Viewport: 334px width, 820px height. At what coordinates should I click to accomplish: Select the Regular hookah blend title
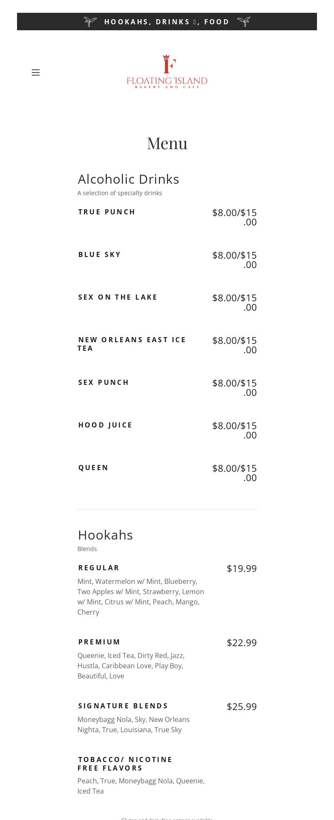(x=99, y=568)
